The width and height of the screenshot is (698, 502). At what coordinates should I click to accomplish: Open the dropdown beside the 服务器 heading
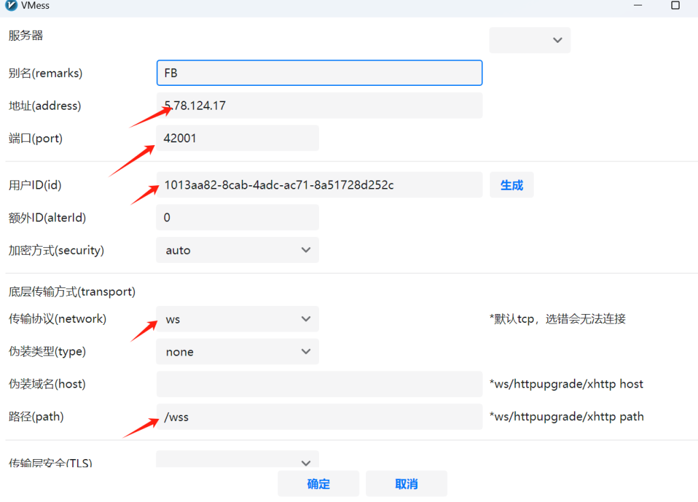530,40
